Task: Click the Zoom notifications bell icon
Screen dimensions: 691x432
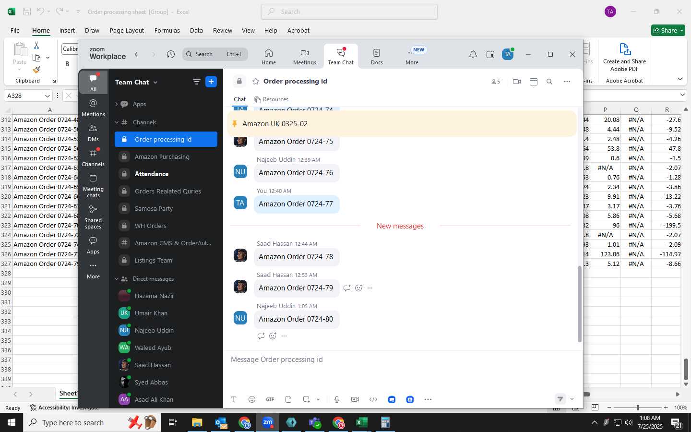Action: 473,54
